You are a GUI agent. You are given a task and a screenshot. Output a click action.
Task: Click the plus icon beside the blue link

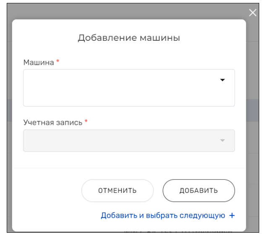(232, 216)
